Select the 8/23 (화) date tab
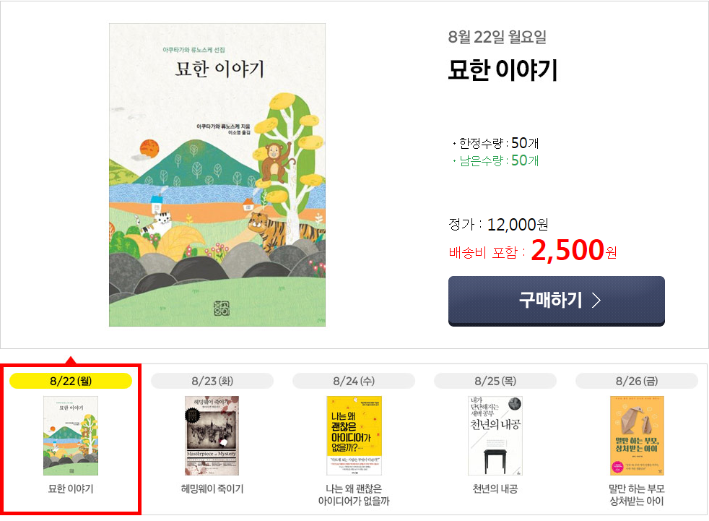The image size is (709, 521). tap(212, 381)
